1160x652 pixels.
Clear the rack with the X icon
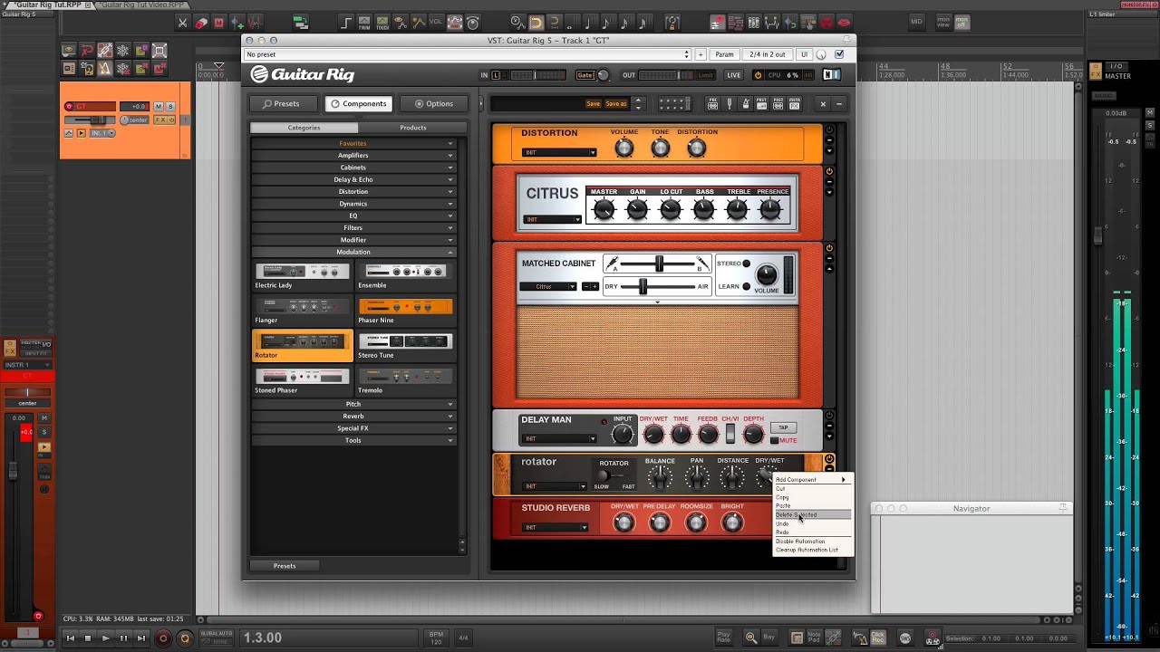[x=823, y=104]
